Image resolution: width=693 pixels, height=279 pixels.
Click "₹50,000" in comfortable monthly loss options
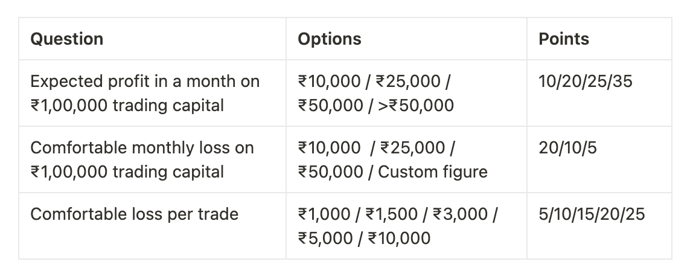coord(330,172)
